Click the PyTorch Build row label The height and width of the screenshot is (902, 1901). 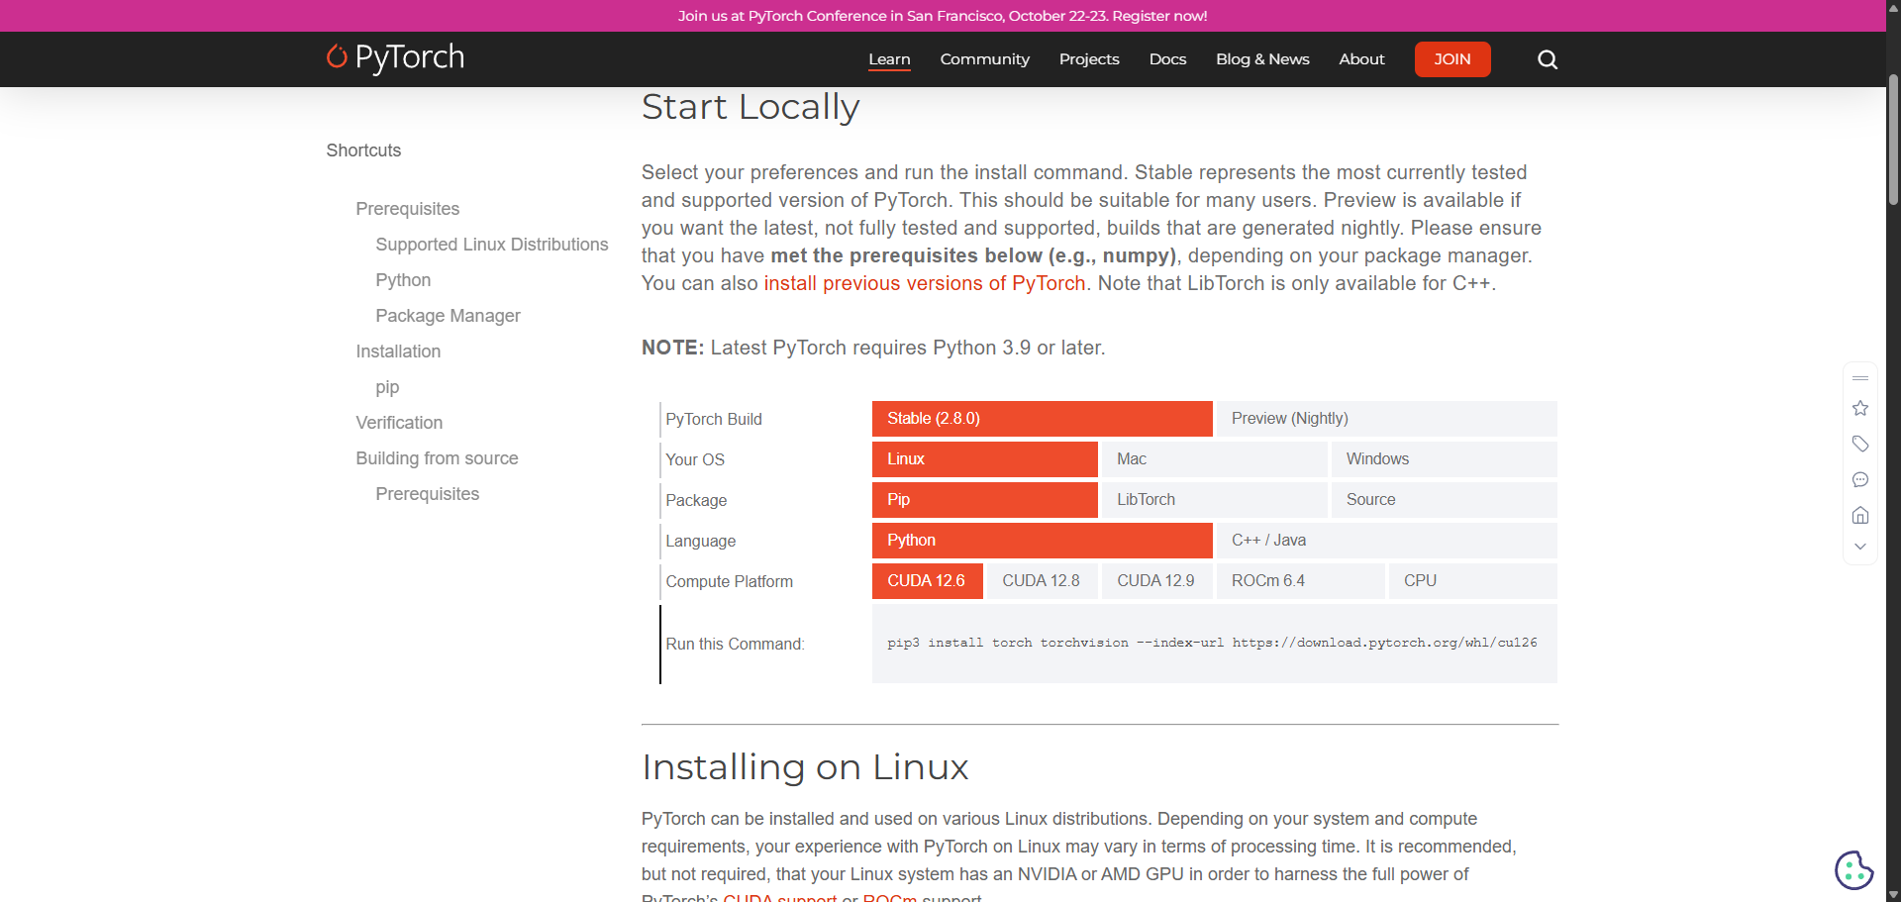coord(714,419)
